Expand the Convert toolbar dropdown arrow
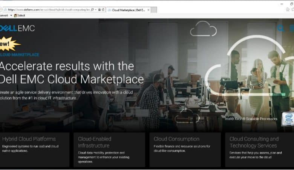This screenshot has width=294, height=170. pos(11,15)
